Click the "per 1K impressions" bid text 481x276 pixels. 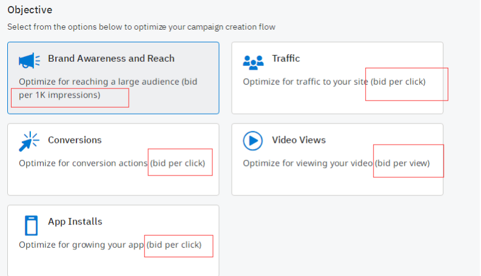click(x=59, y=96)
